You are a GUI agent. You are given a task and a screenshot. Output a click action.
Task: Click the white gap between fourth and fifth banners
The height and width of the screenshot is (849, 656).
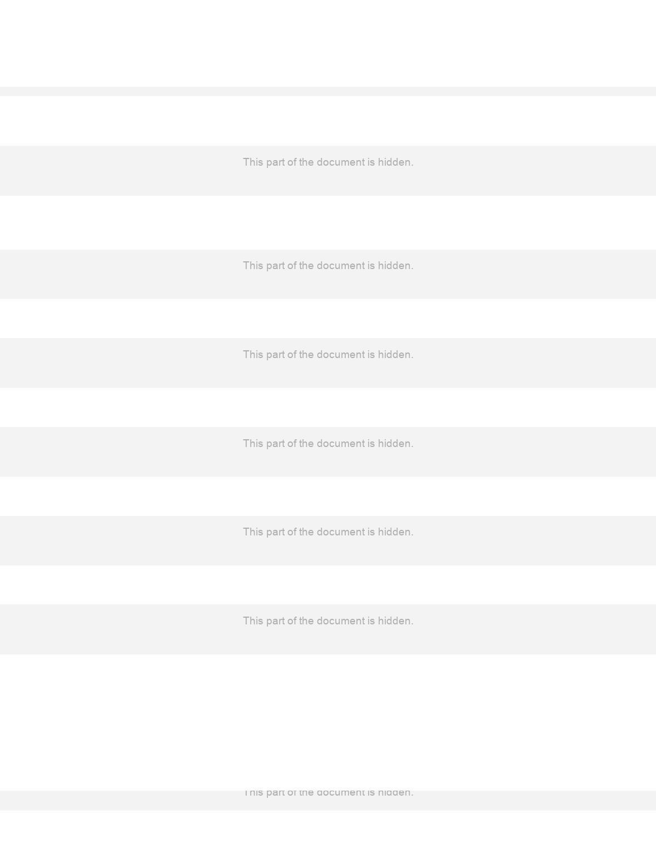[328, 497]
